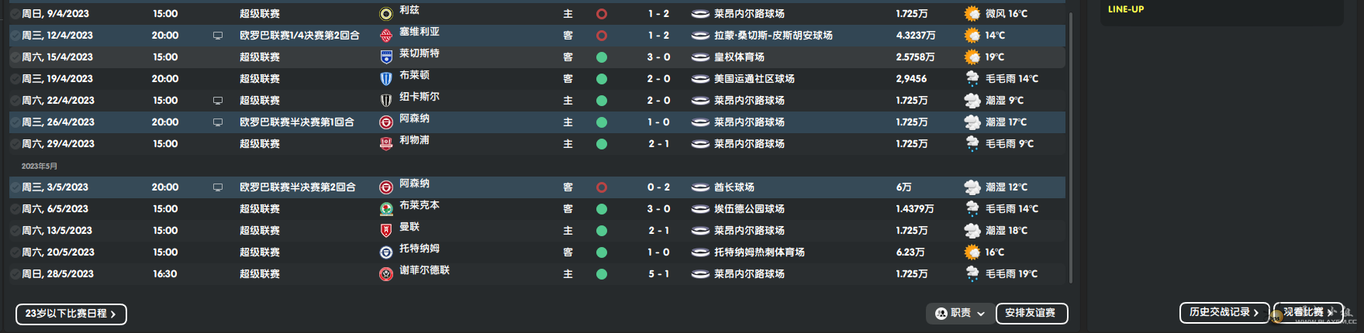Image resolution: width=1364 pixels, height=333 pixels.
Task: Select the 2-1 Liverpool match row
Action: (537, 144)
